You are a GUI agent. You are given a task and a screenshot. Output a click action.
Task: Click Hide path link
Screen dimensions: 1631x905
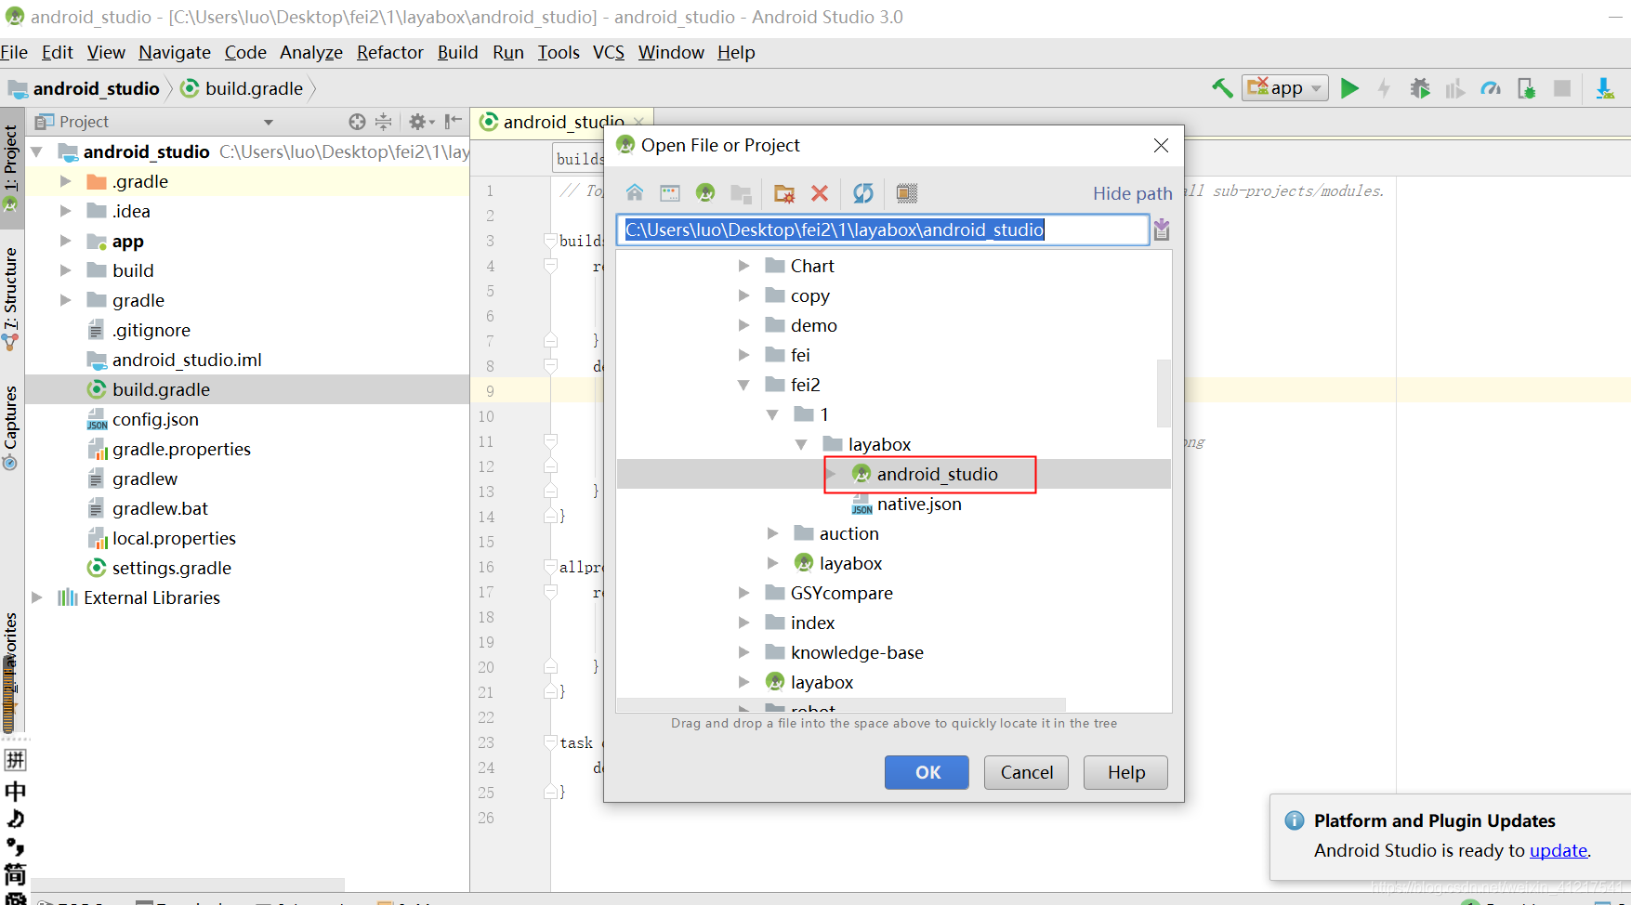(1132, 193)
